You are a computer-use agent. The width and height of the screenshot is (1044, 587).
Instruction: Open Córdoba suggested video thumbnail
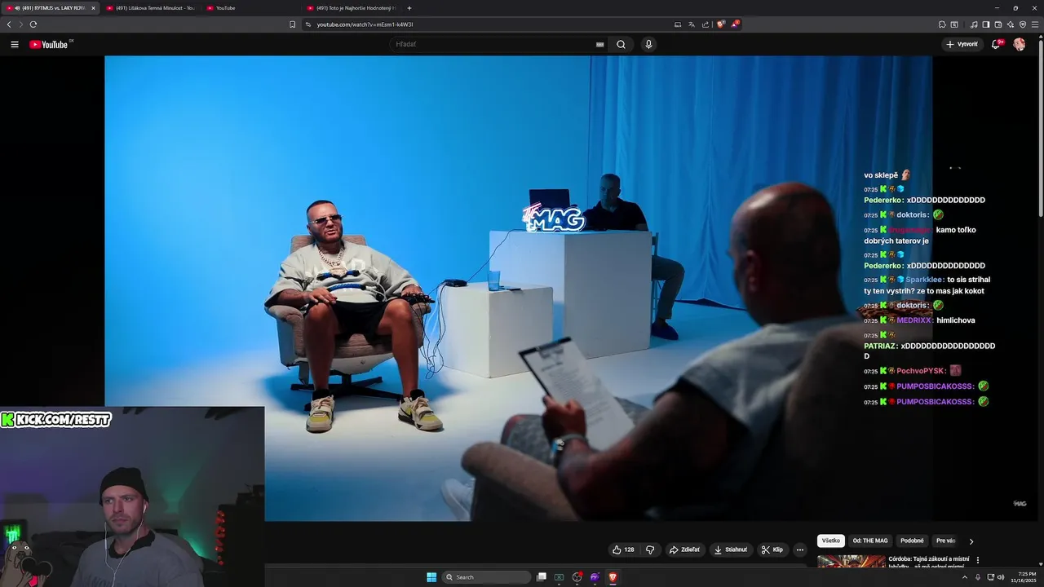[851, 561]
